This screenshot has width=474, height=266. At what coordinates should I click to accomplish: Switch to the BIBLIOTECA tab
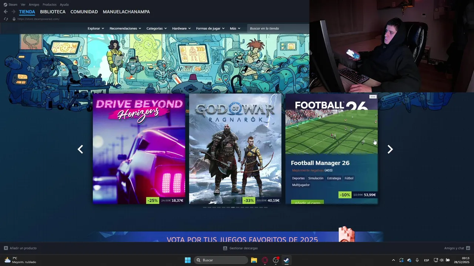(x=53, y=12)
